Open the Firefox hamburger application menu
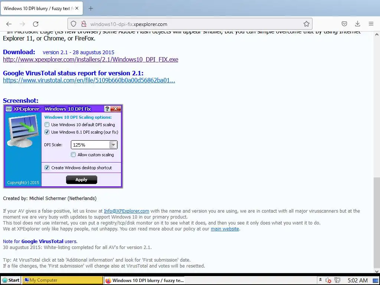The image size is (380, 285). point(371,24)
